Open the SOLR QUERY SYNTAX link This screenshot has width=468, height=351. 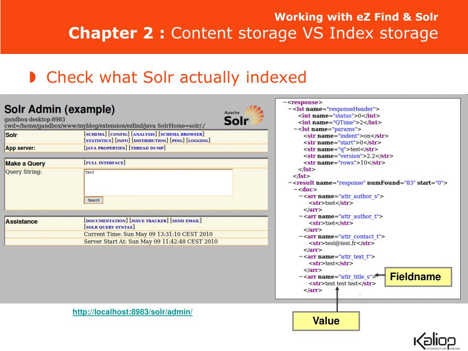109,227
